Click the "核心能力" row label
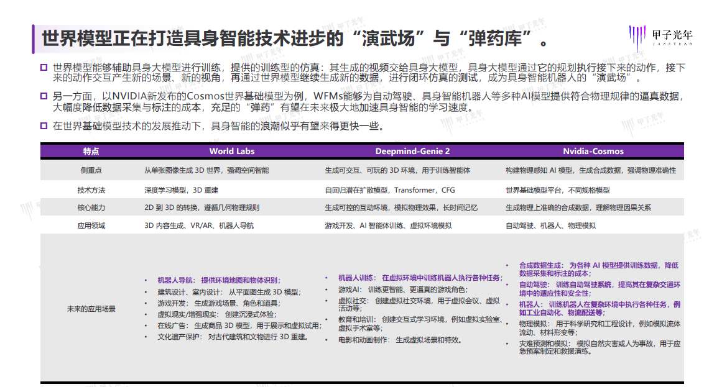This screenshot has width=727, height=387. (91, 208)
